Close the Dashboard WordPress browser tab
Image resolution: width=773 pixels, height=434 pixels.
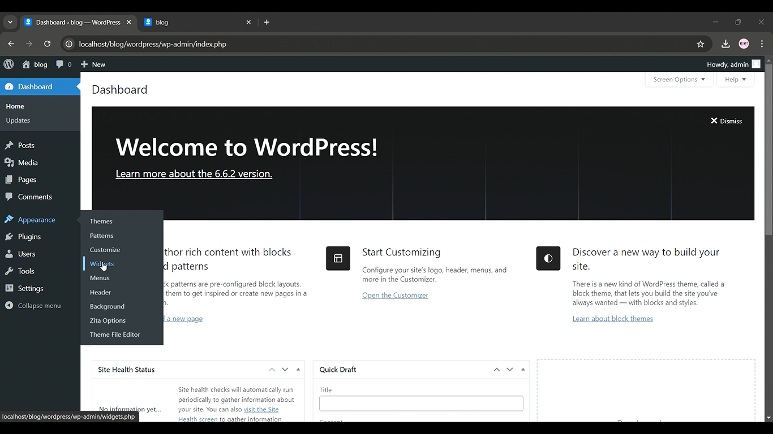(x=129, y=23)
